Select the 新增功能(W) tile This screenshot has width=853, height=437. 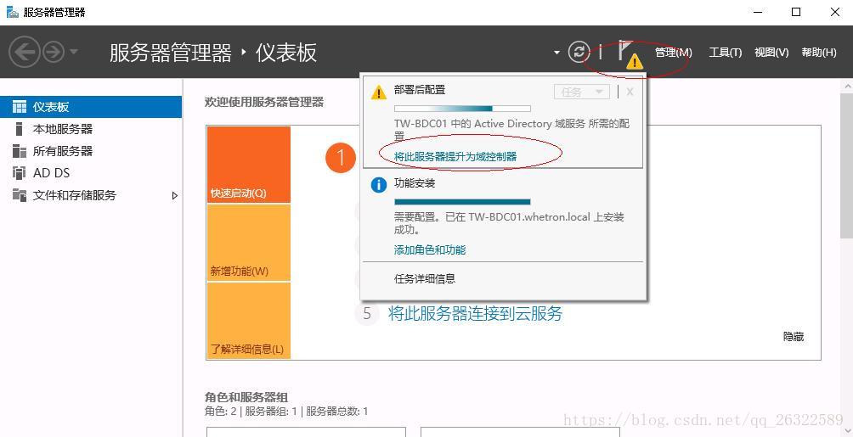(249, 243)
